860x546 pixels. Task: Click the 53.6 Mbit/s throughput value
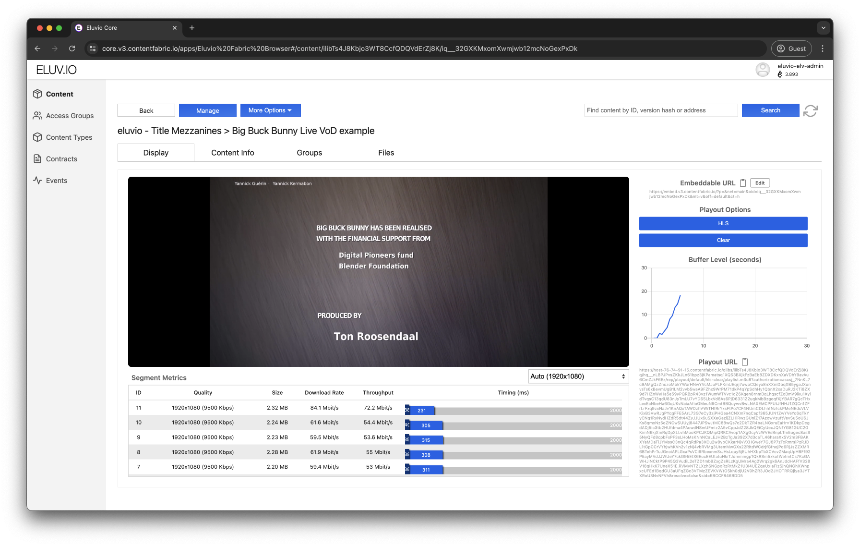(x=378, y=437)
